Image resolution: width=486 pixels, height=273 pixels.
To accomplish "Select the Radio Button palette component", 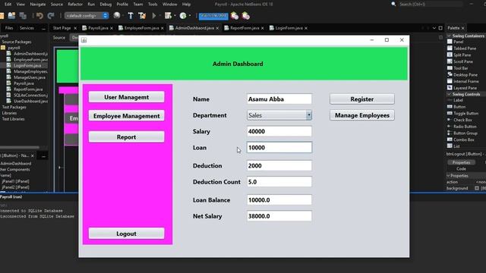I will pyautogui.click(x=462, y=127).
